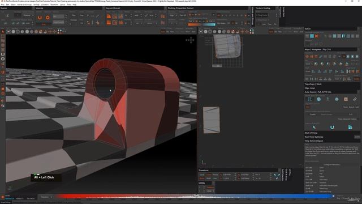Viewport: 362px width, 204px height.
Task: Click the blue U unwrap icon in Auto Seams panel
Action: [332, 127]
